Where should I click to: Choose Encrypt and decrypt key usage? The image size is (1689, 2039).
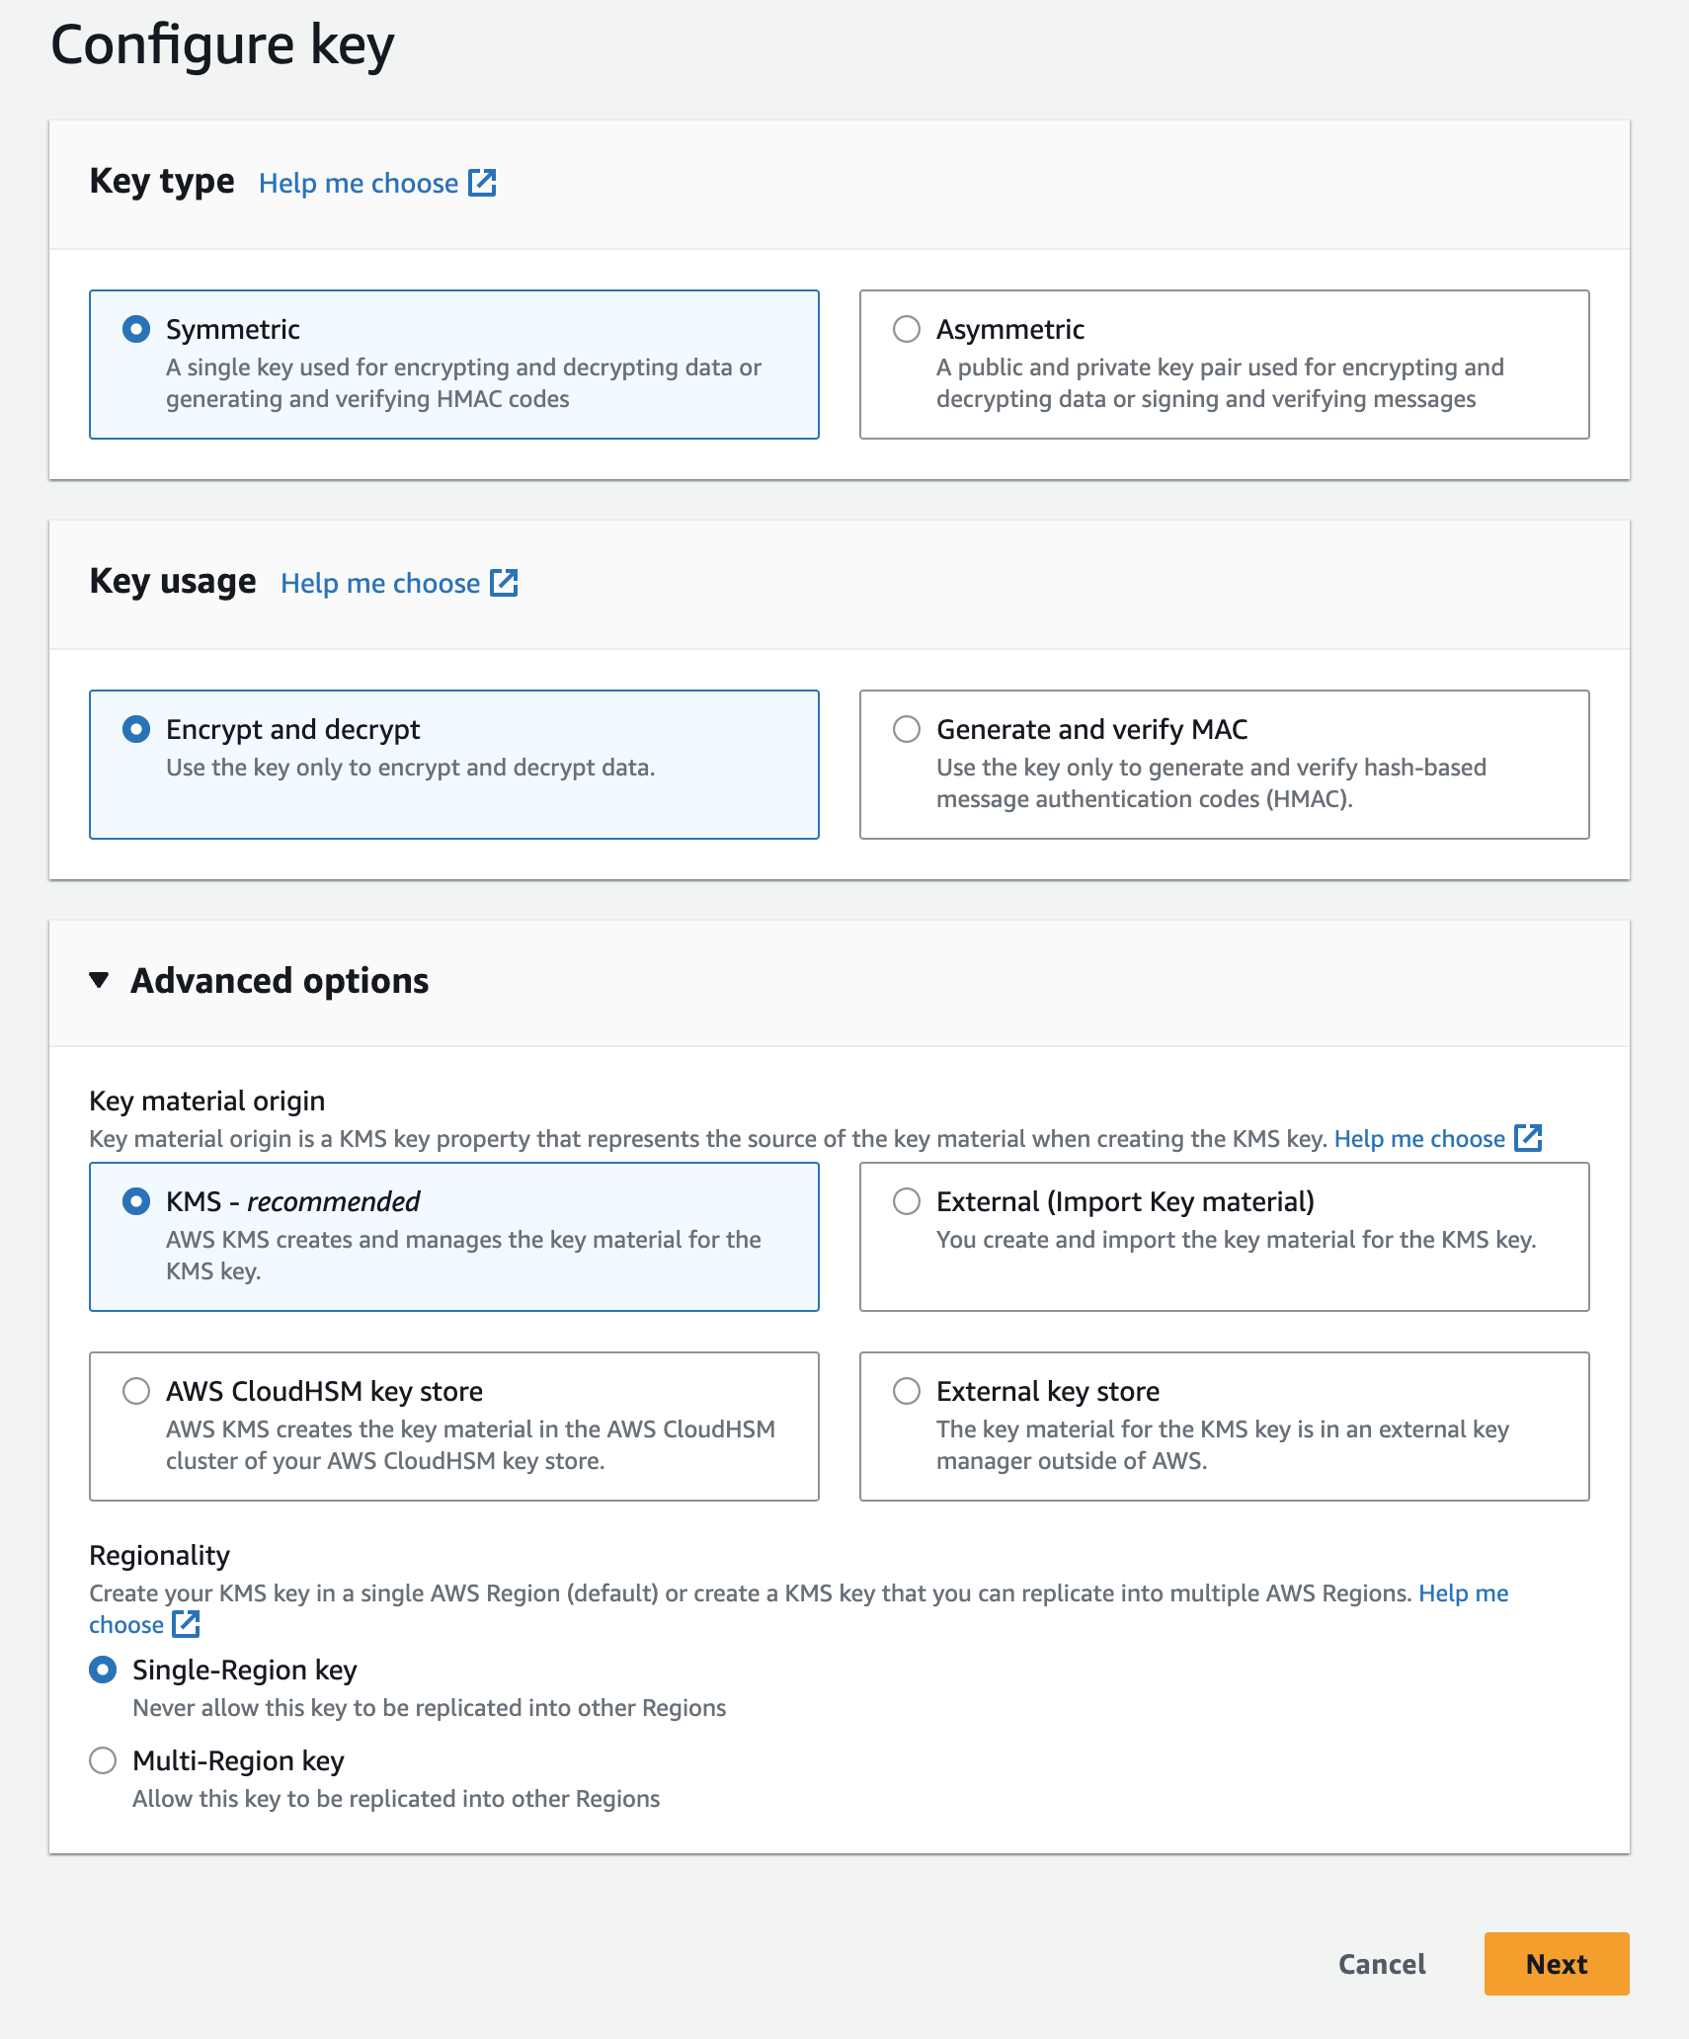pyautogui.click(x=136, y=729)
